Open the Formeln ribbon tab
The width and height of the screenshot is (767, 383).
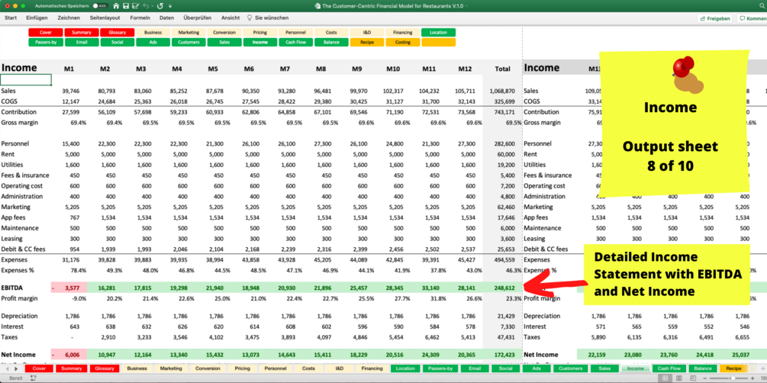(x=140, y=18)
